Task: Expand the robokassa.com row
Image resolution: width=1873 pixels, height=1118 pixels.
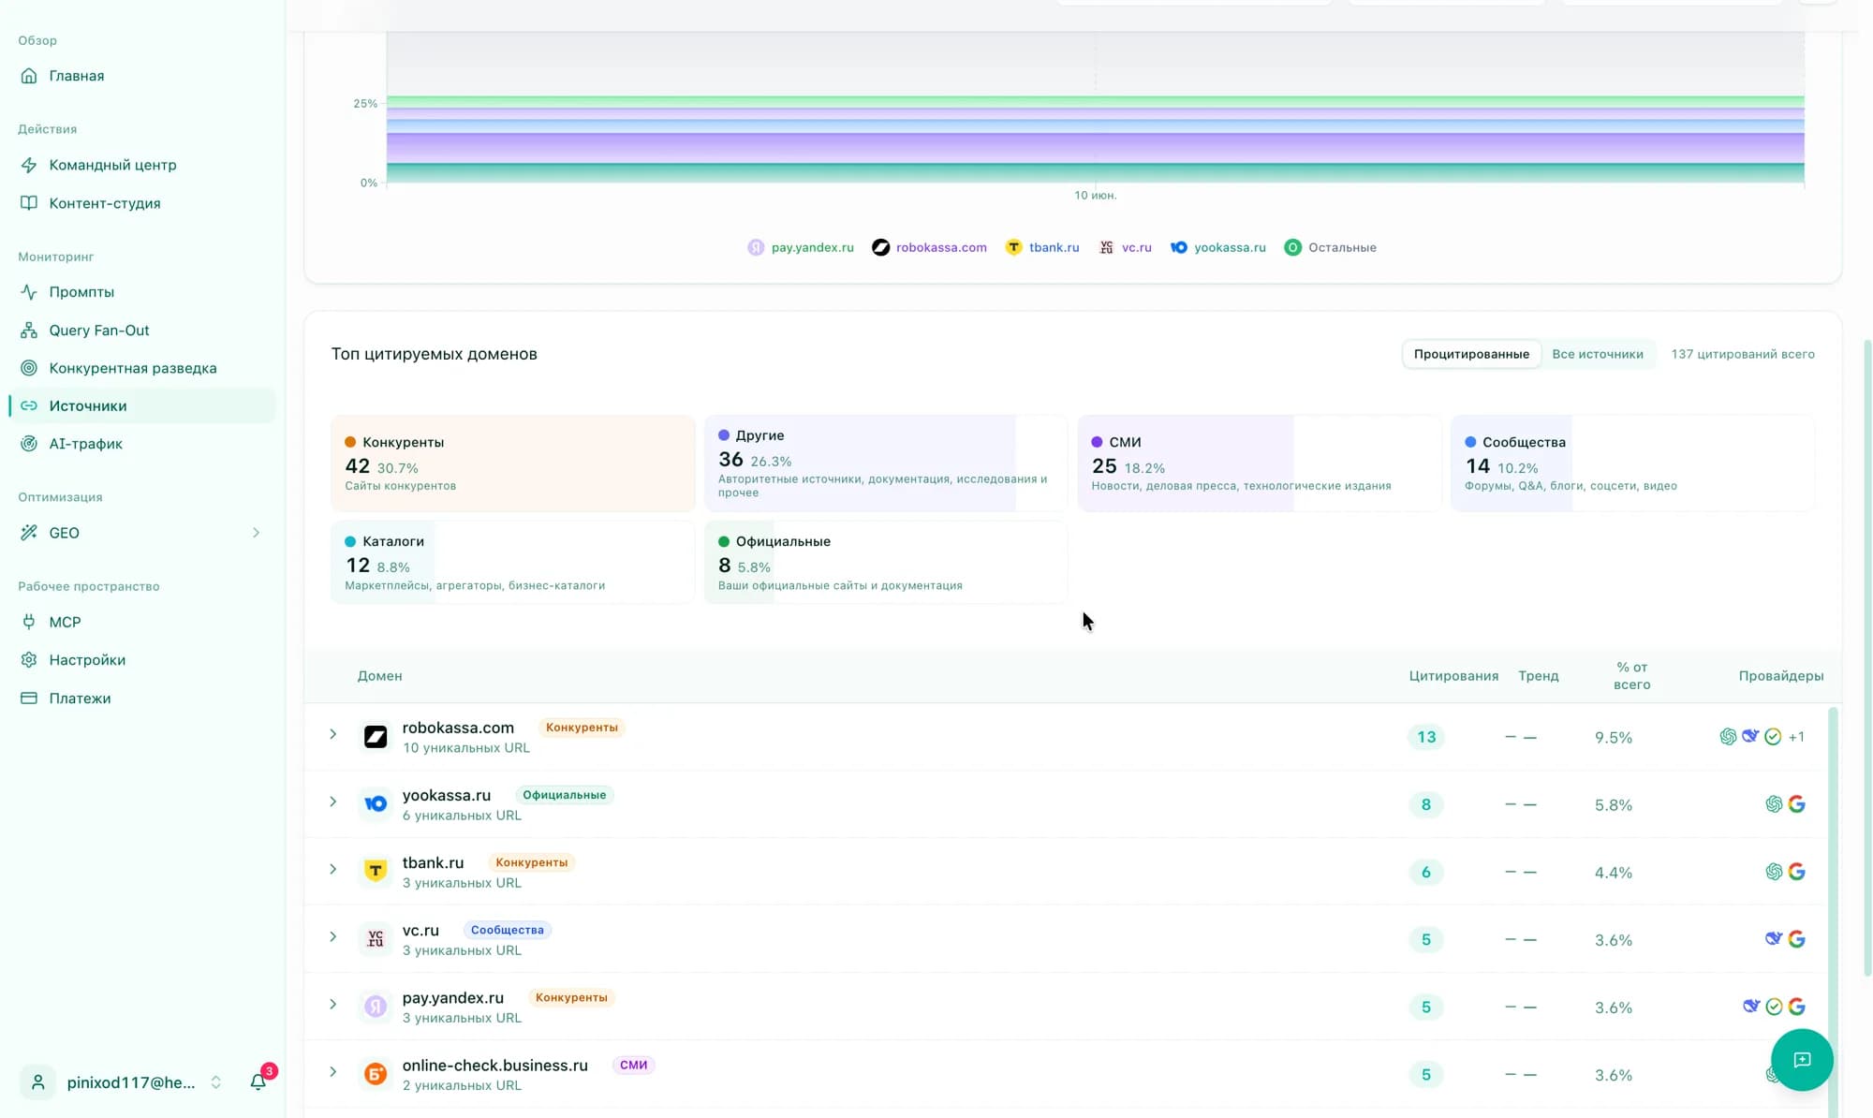Action: (x=332, y=734)
